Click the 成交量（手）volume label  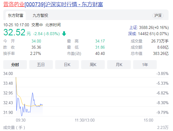14,127
